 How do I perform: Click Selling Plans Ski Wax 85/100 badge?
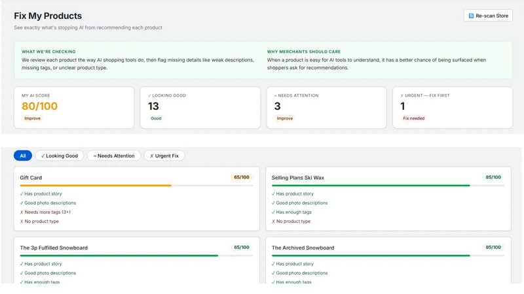(x=493, y=177)
